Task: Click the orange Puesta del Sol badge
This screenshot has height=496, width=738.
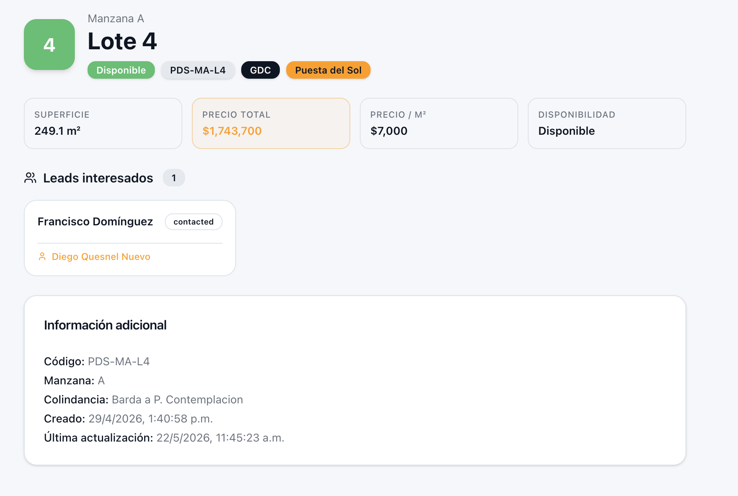Action: click(x=328, y=70)
